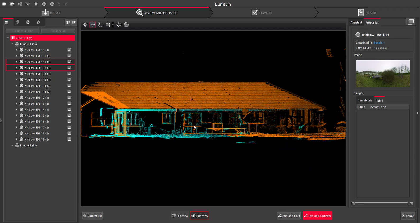Click the Targets table horizontal scrollbar
This screenshot has width=420, height=223.
pos(381,204)
